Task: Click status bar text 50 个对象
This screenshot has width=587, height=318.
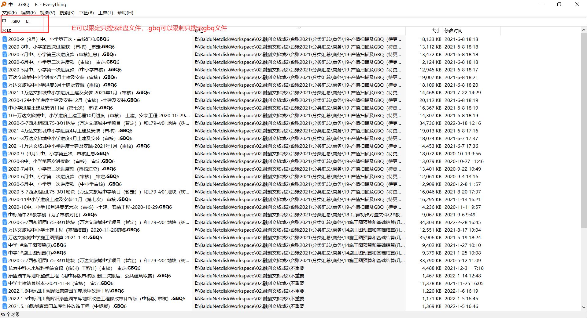Action: click(x=10, y=315)
